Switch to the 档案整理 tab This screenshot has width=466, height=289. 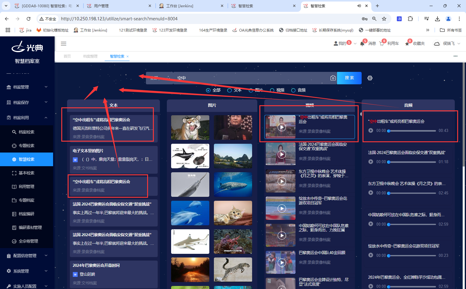[x=90, y=56]
